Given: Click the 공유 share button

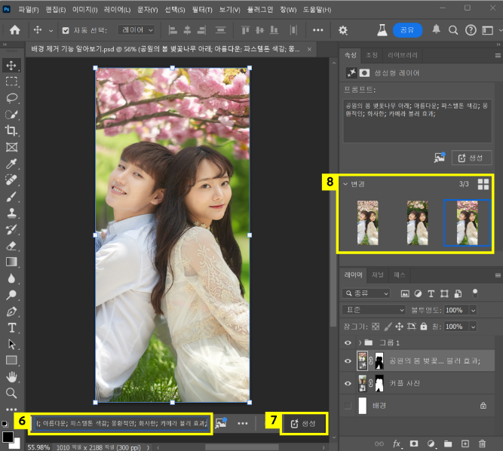Looking at the screenshot, I should coord(406,30).
